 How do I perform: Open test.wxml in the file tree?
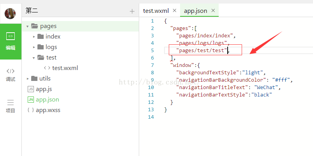point(65,68)
